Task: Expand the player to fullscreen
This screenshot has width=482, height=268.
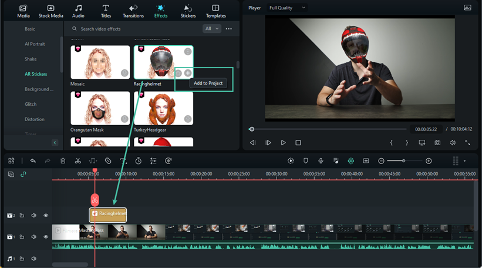Action: point(467,143)
